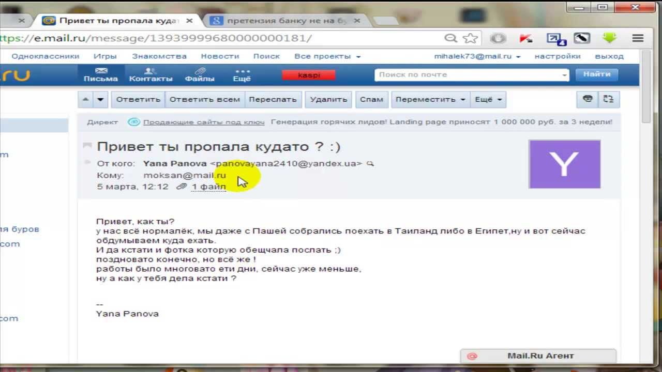
Task: Open the Chrome menu hamburger icon
Action: coord(637,38)
